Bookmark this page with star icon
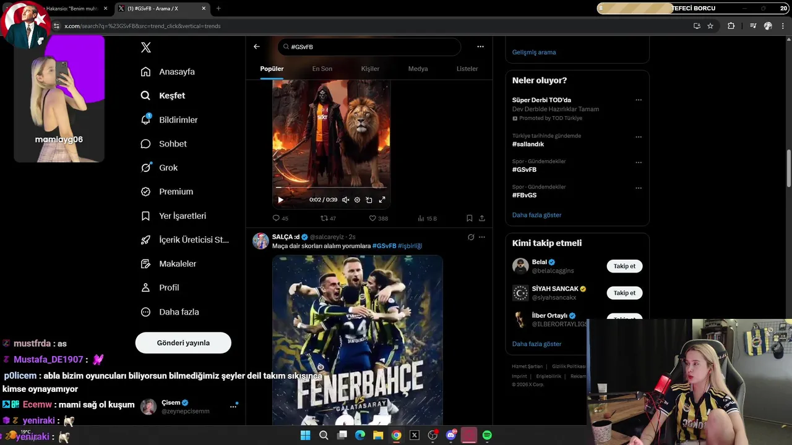The width and height of the screenshot is (792, 445). click(x=710, y=26)
